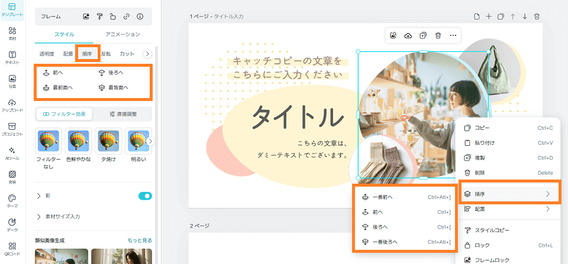The width and height of the screenshot is (568, 264).
Task: Choose スタイルコピー from the context menu
Action: point(509,230)
